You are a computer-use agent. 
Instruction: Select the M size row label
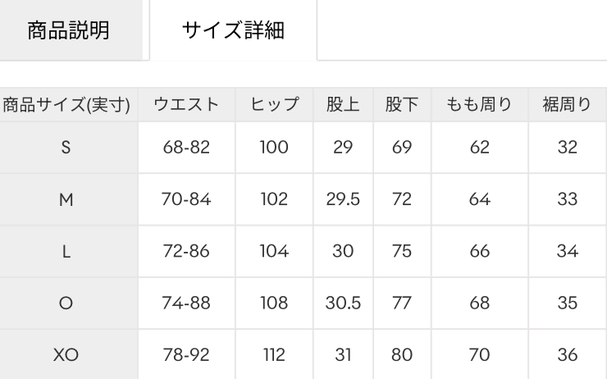pyautogui.click(x=66, y=199)
